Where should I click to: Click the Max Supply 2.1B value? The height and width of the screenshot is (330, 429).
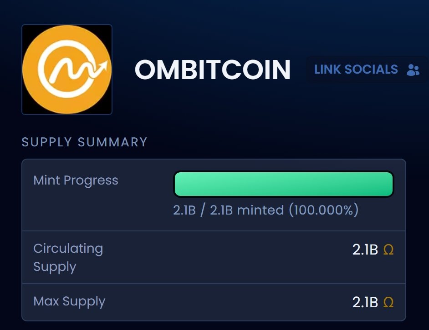(365, 302)
